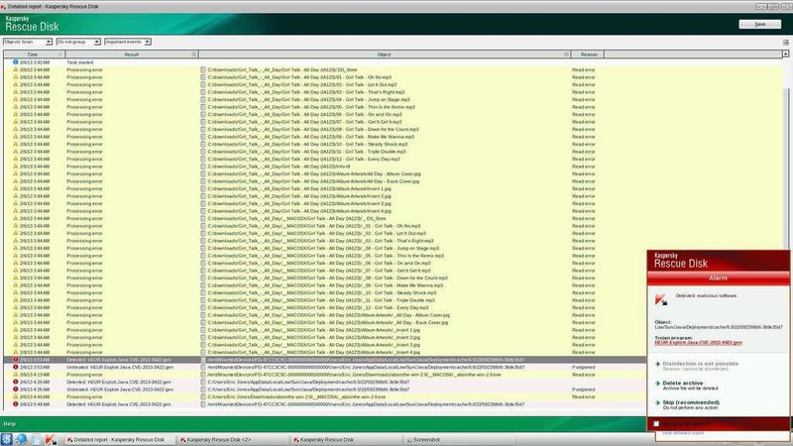This screenshot has height=446, width=793.
Task: Toggle the Apply to all objects checkbox
Action: point(656,424)
